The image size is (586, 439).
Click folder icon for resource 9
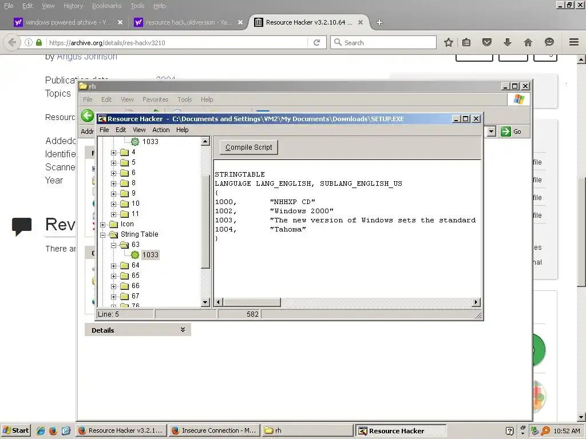(124, 193)
